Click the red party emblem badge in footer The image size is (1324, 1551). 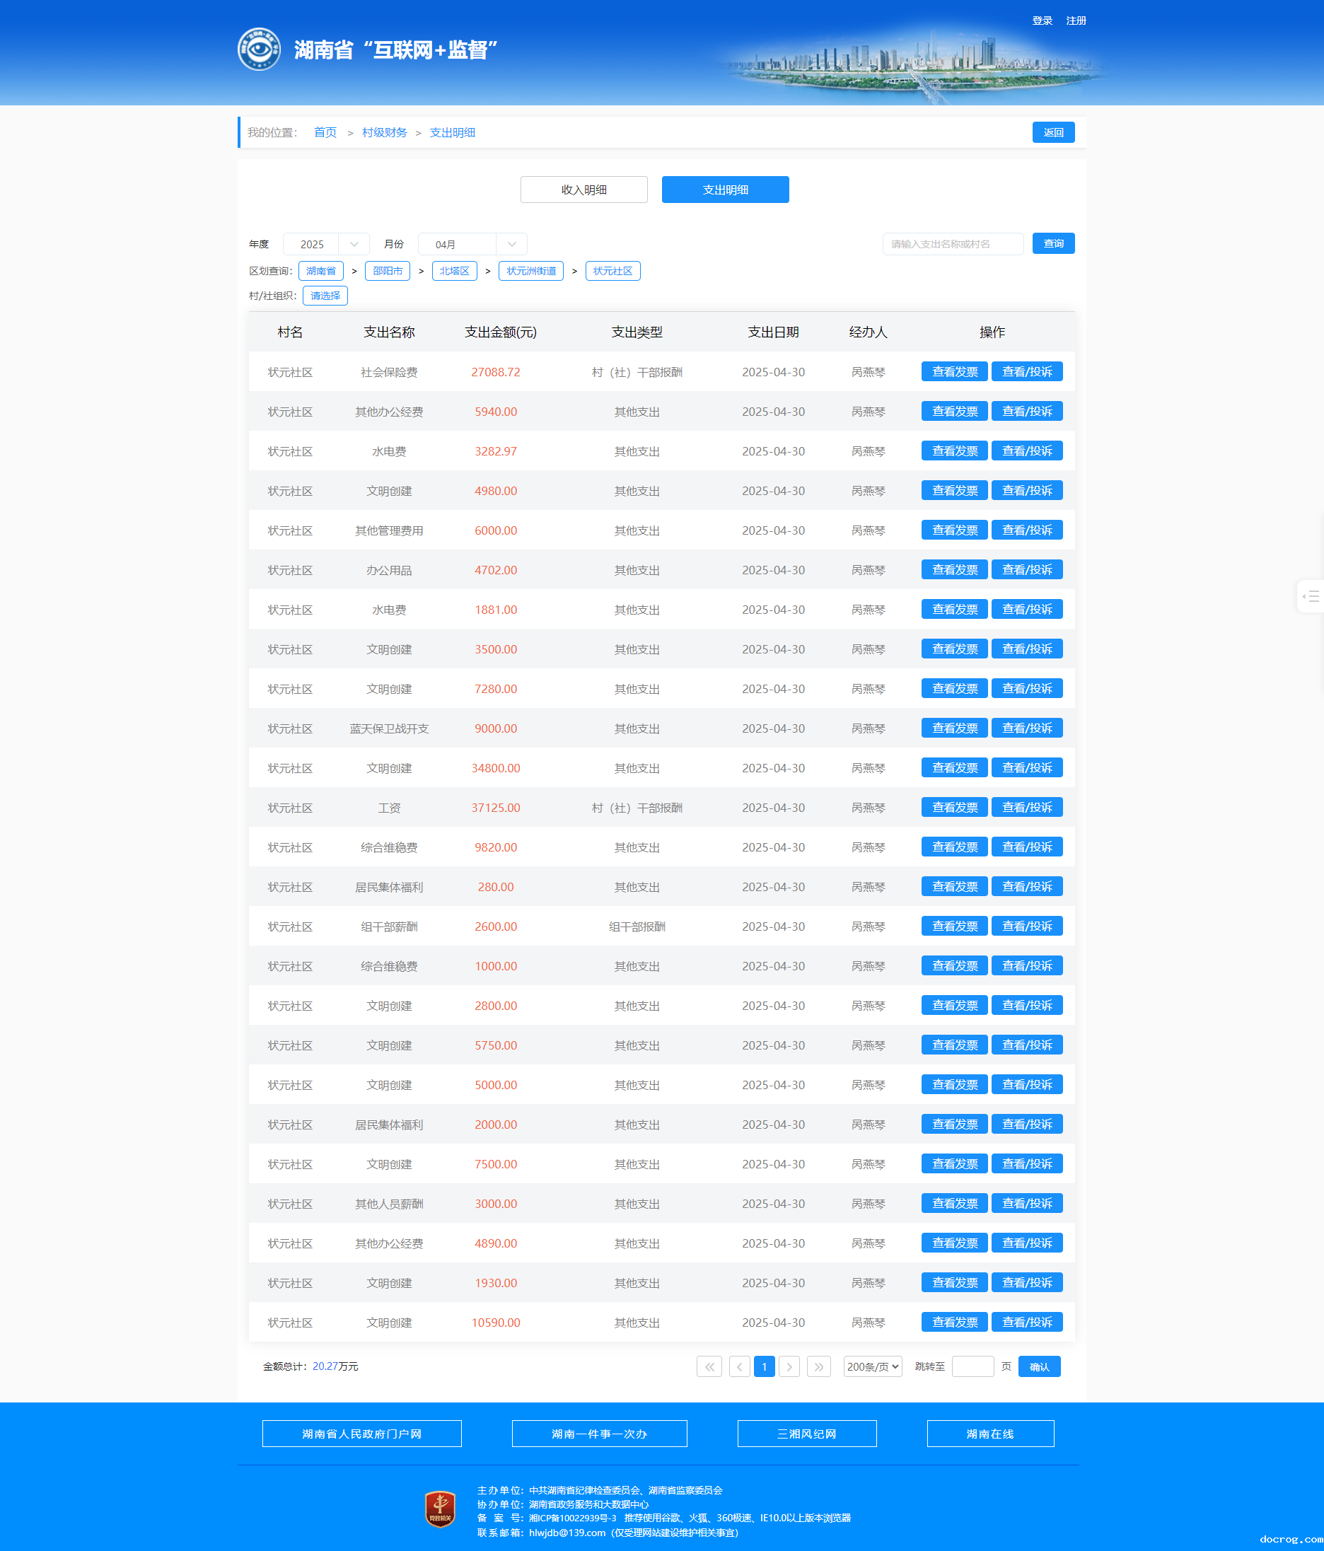click(440, 1509)
